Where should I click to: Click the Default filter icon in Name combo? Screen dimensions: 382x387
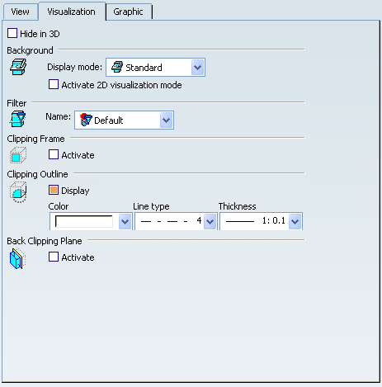(86, 120)
